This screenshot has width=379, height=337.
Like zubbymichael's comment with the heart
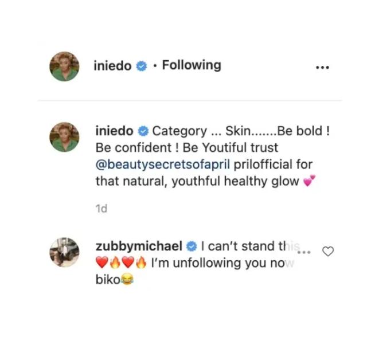(x=328, y=251)
